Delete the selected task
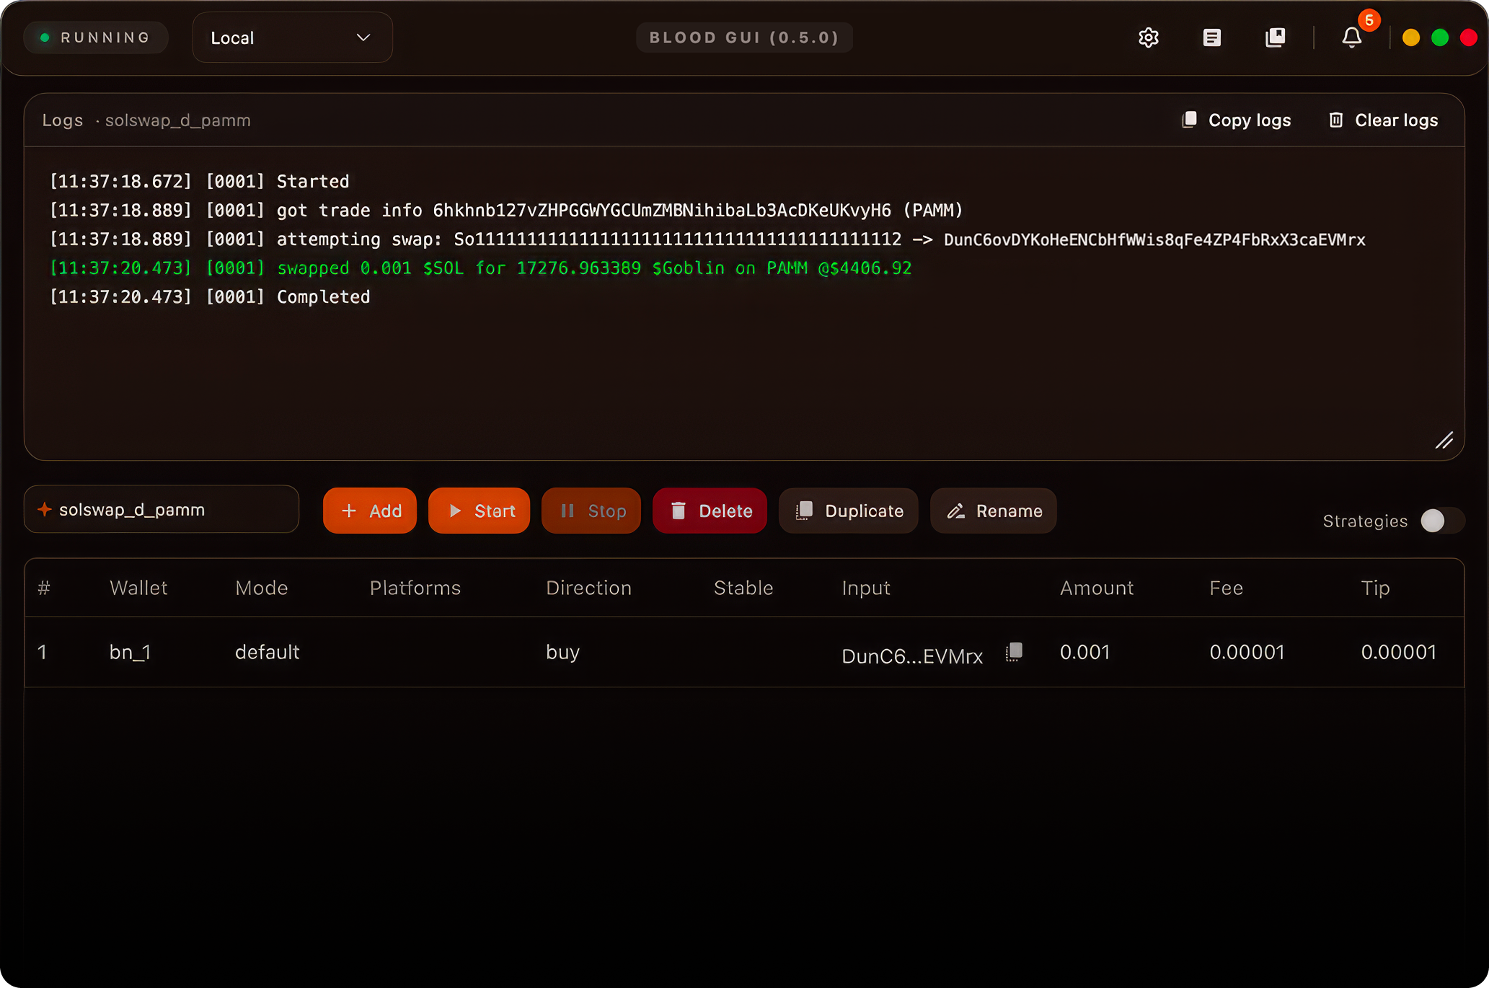The height and width of the screenshot is (988, 1489). (710, 511)
